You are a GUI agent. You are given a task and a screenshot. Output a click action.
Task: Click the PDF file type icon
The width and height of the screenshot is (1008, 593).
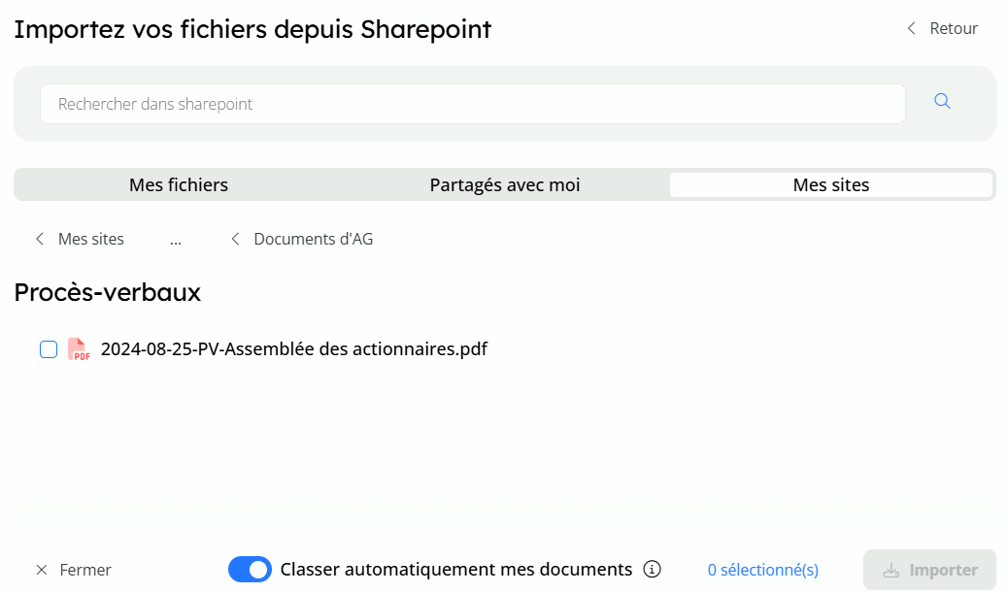(78, 349)
